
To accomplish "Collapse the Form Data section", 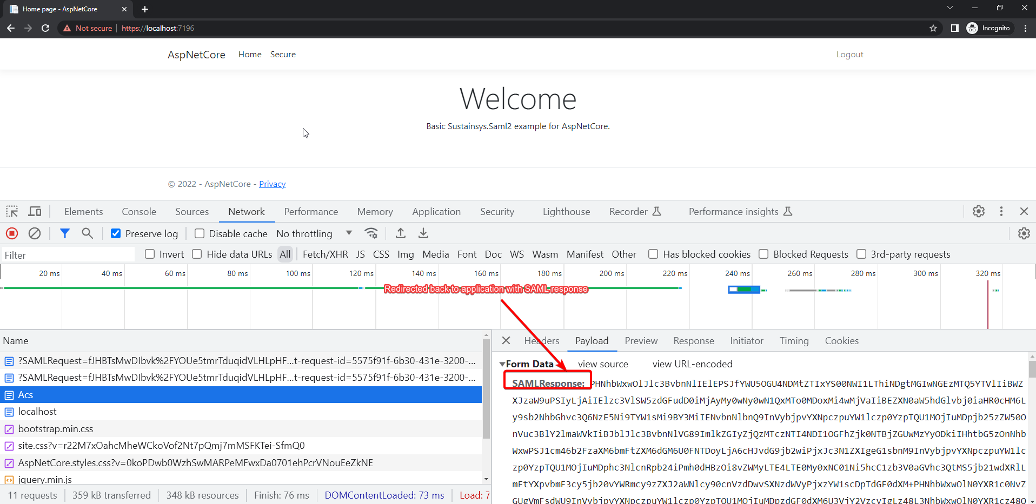I will tap(502, 364).
